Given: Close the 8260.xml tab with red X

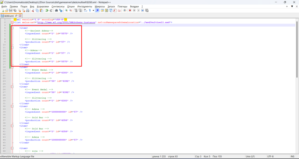Looking at the screenshot, I should [20, 16].
